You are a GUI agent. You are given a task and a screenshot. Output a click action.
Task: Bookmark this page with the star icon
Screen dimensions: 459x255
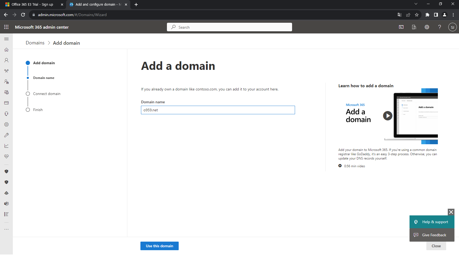(417, 15)
